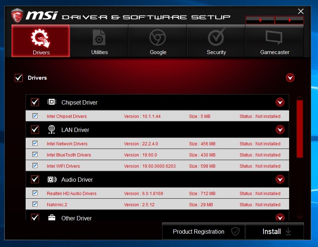
Task: Open the Security tab
Action: coord(216,41)
